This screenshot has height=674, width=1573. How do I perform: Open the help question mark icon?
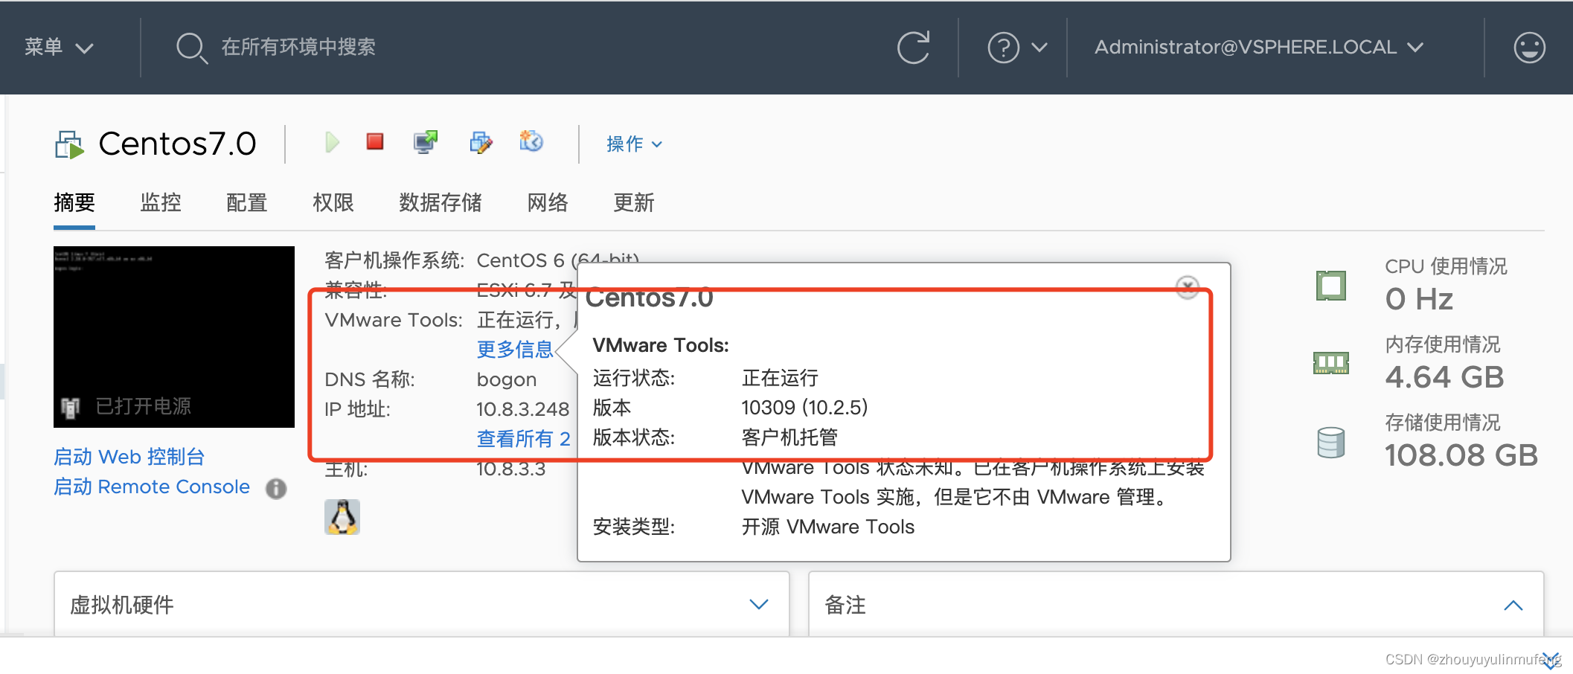1004,47
